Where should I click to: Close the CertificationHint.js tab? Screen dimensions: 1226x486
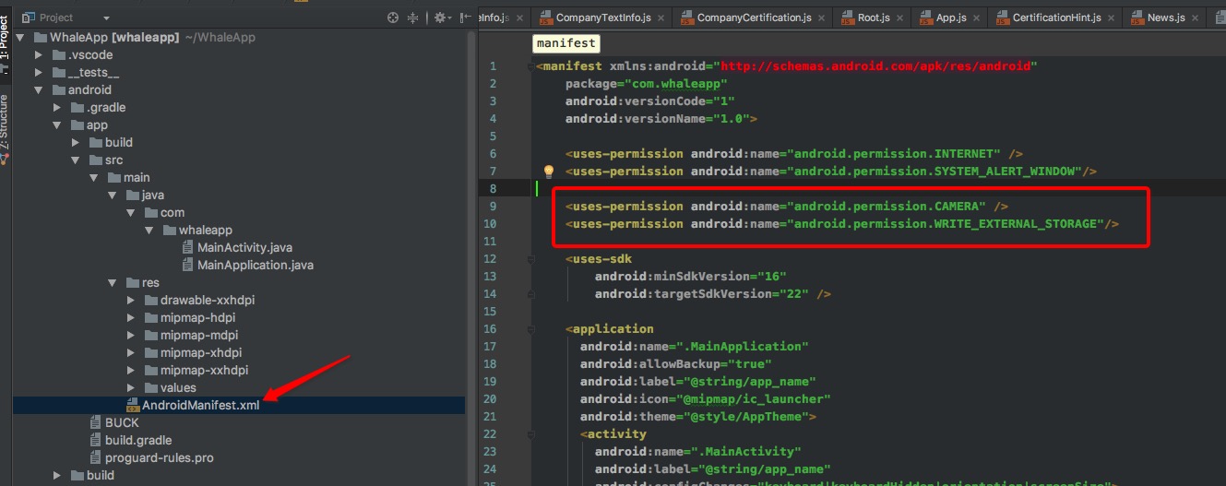(1111, 18)
